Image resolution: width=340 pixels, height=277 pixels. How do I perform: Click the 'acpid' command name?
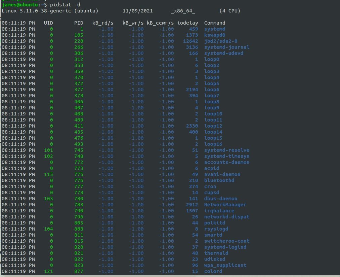tap(212, 169)
